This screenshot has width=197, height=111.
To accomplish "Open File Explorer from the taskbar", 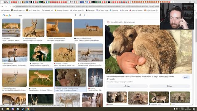I will tap(8, 109).
